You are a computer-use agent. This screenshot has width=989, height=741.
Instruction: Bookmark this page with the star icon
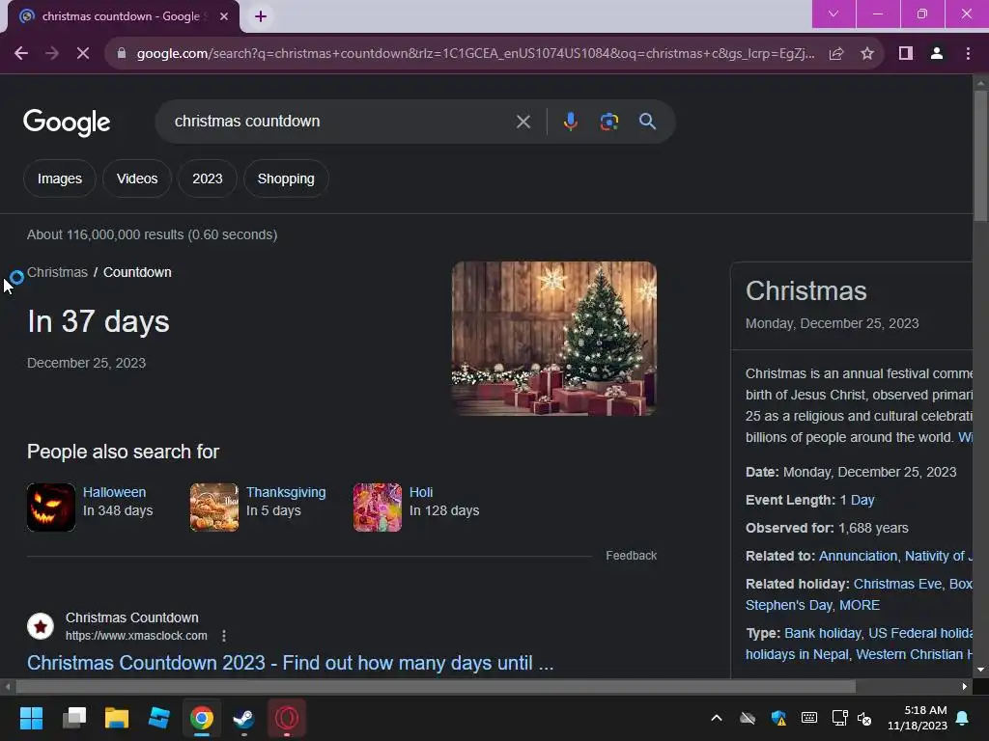[867, 54]
